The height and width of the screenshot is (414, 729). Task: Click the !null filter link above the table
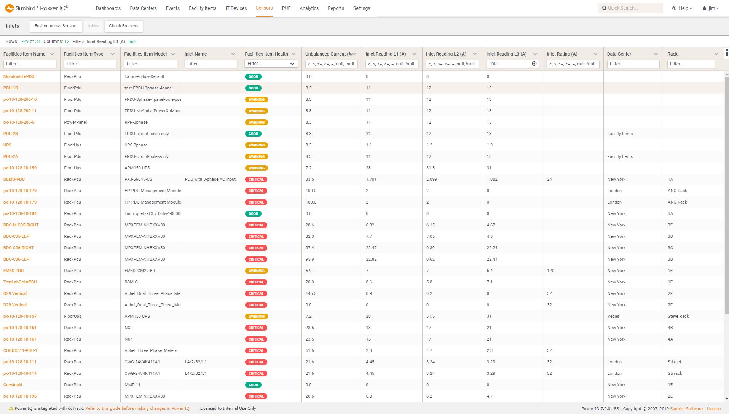pyautogui.click(x=131, y=41)
